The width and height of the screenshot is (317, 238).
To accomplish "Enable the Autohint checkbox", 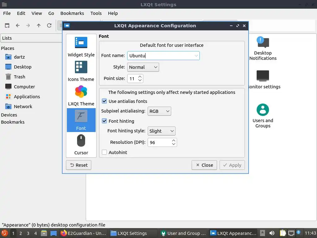I will (104, 152).
